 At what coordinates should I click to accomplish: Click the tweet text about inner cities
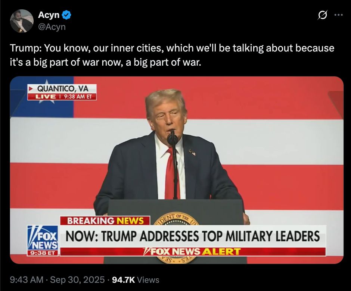(172, 55)
